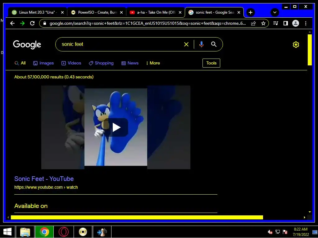Click the scroll right arrow
This screenshot has height=238, width=318.
[x=304, y=217]
